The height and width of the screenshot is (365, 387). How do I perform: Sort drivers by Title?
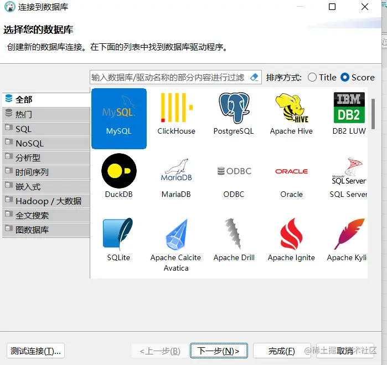click(322, 78)
